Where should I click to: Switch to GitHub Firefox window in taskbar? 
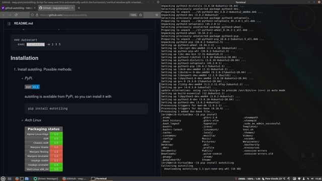tap(74, 178)
